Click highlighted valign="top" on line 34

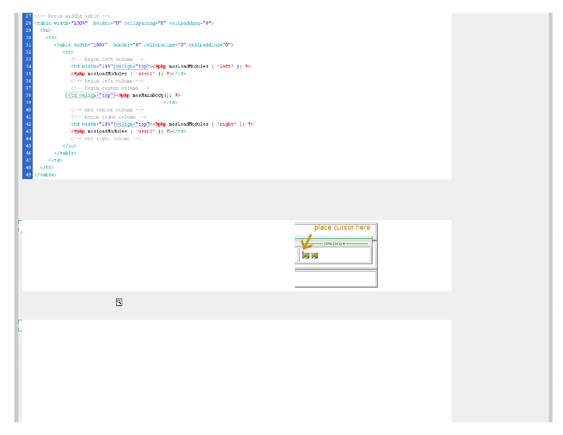(x=132, y=66)
